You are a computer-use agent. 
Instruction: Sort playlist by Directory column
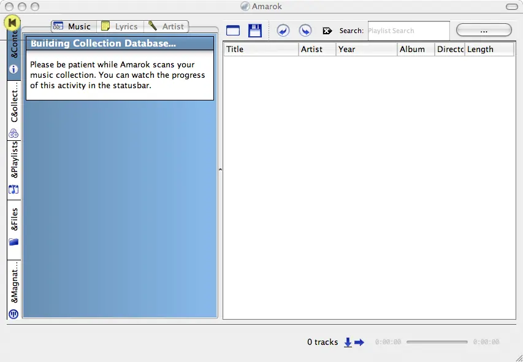coord(449,50)
